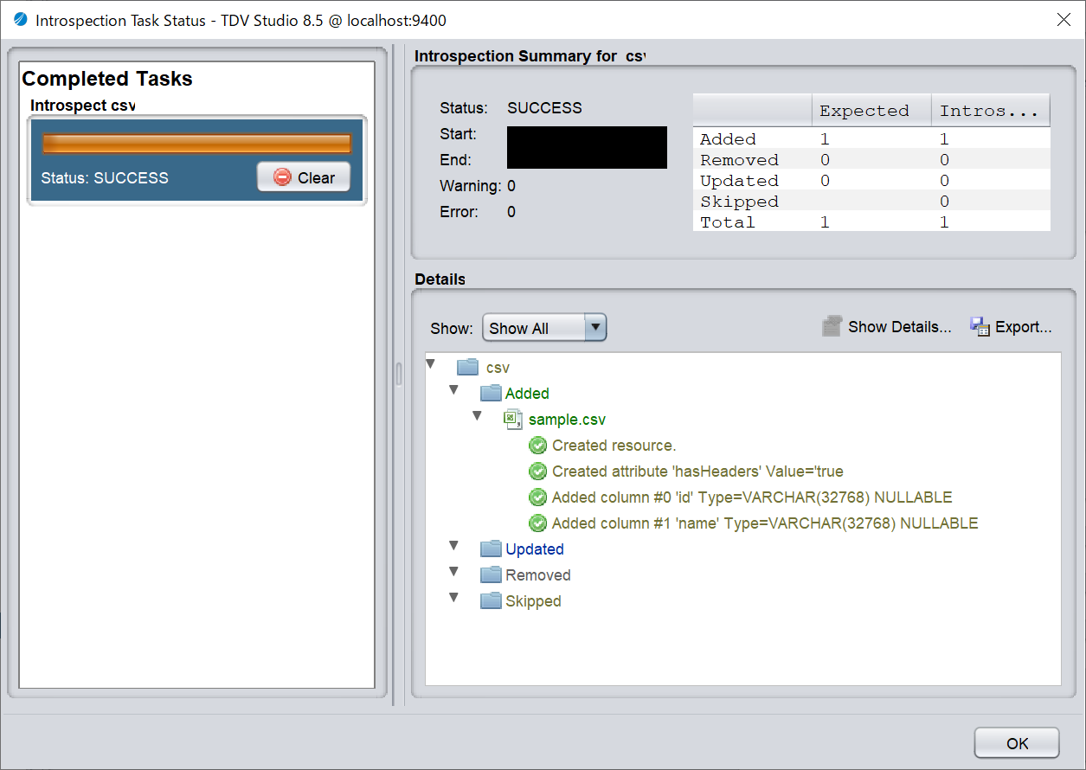
Task: Click the Skipped folder icon
Action: [x=491, y=600]
